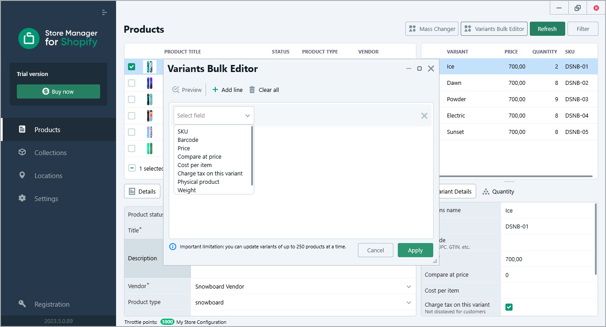
Task: Toggle Charge tax on this variant checkbox
Action: point(509,307)
